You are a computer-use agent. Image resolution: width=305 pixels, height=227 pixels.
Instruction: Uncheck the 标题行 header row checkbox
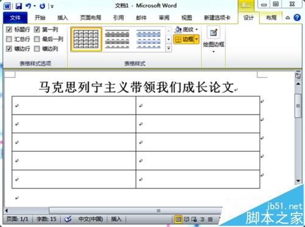coord(9,29)
